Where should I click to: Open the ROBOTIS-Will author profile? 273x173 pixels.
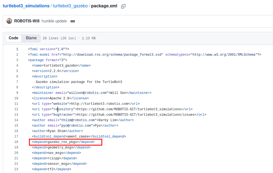tap(27, 21)
